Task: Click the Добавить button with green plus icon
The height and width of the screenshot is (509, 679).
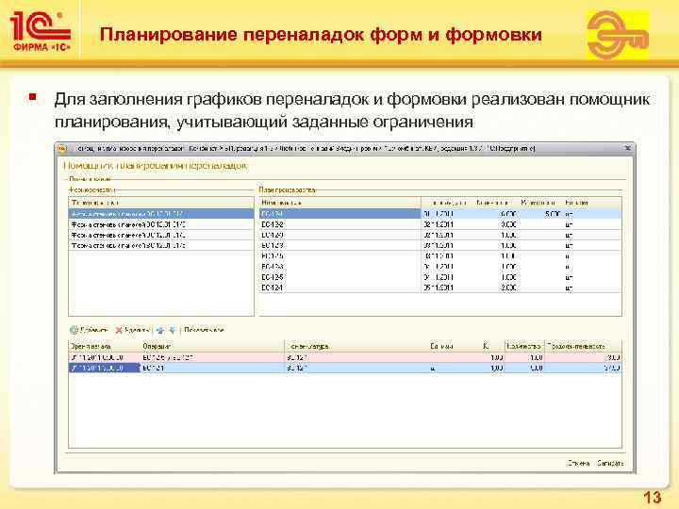Action: (x=89, y=330)
